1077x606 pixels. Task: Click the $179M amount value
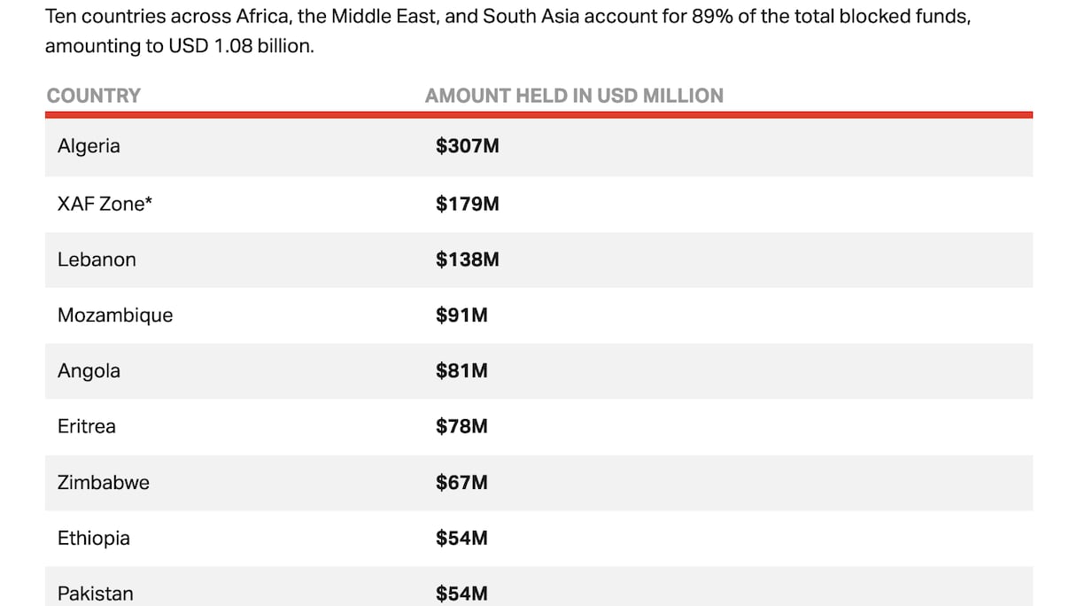coord(467,204)
